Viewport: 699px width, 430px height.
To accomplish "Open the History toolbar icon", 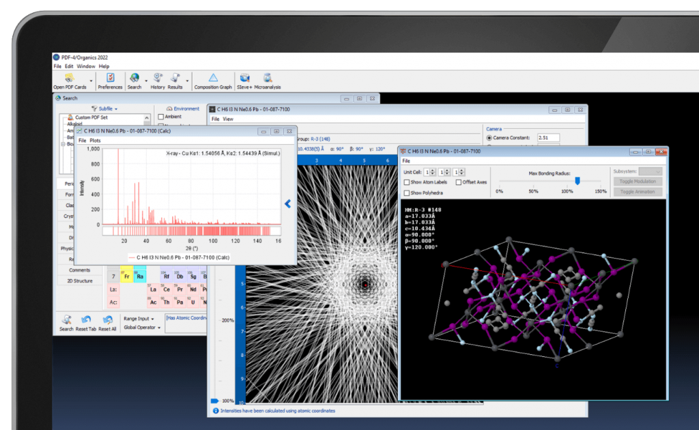I will coord(158,78).
